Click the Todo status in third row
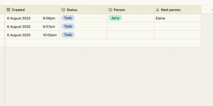213x106 pixels. tap(68, 35)
